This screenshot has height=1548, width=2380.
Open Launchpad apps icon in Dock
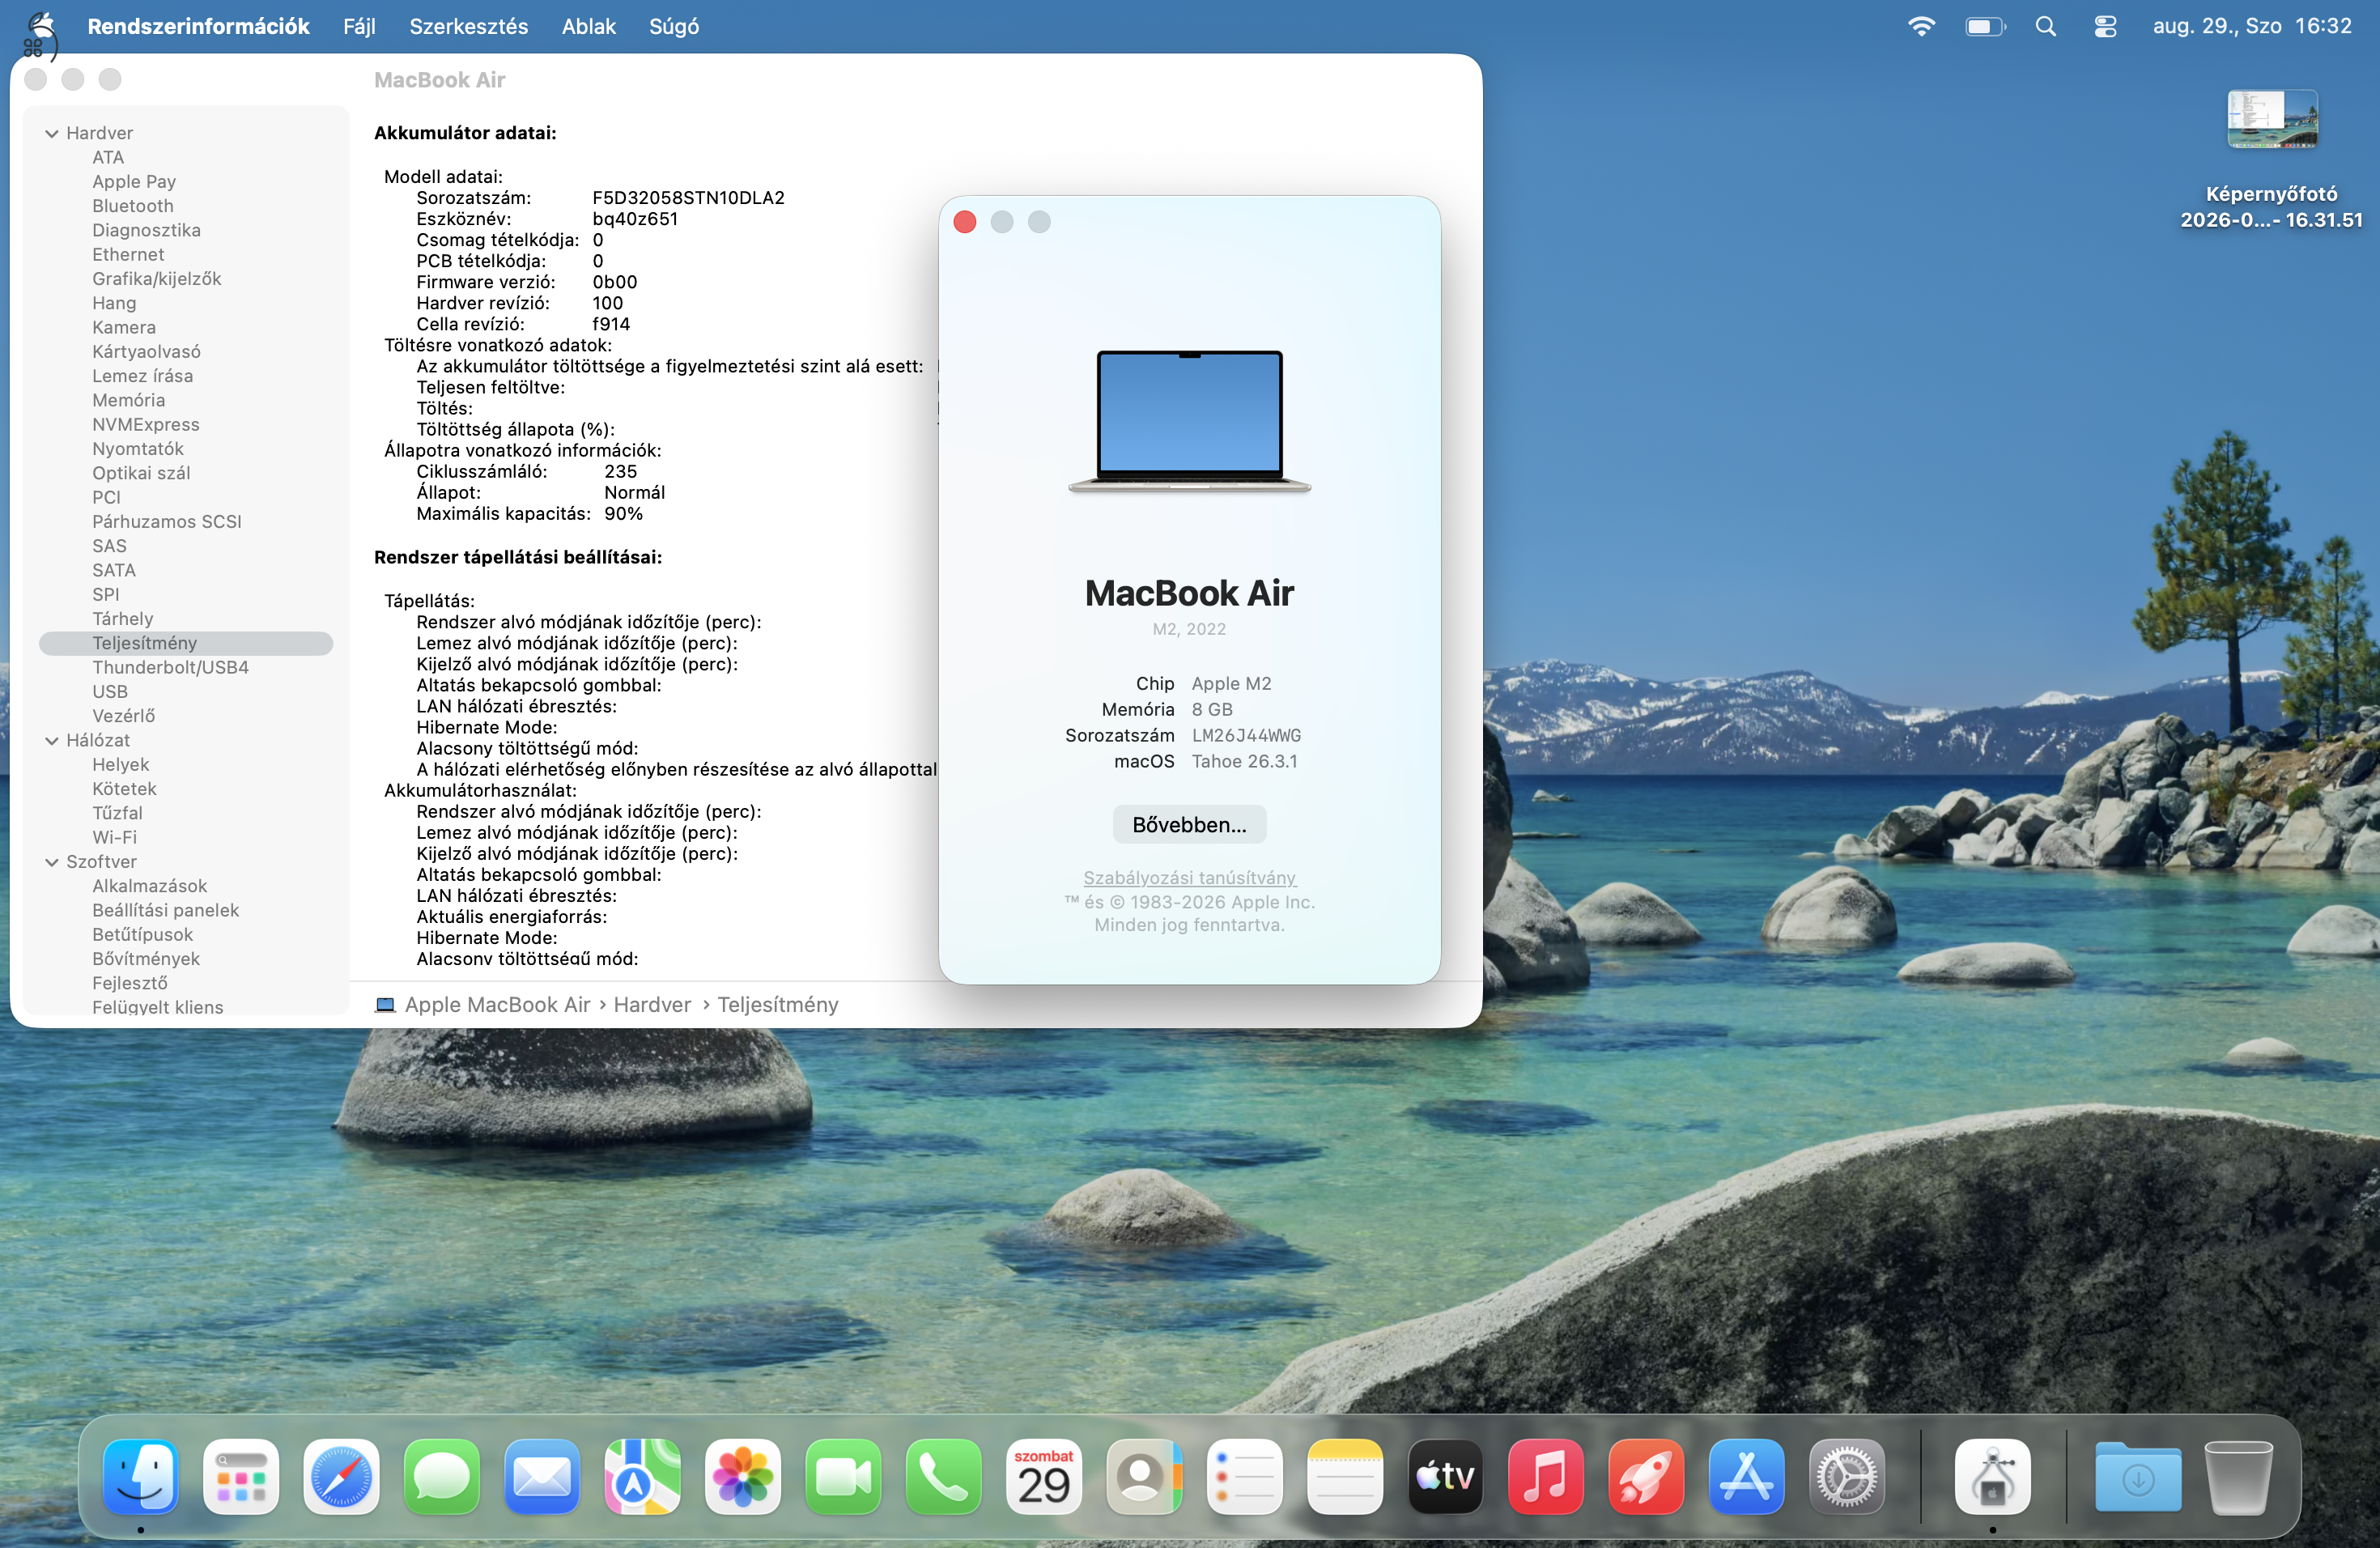tap(241, 1476)
